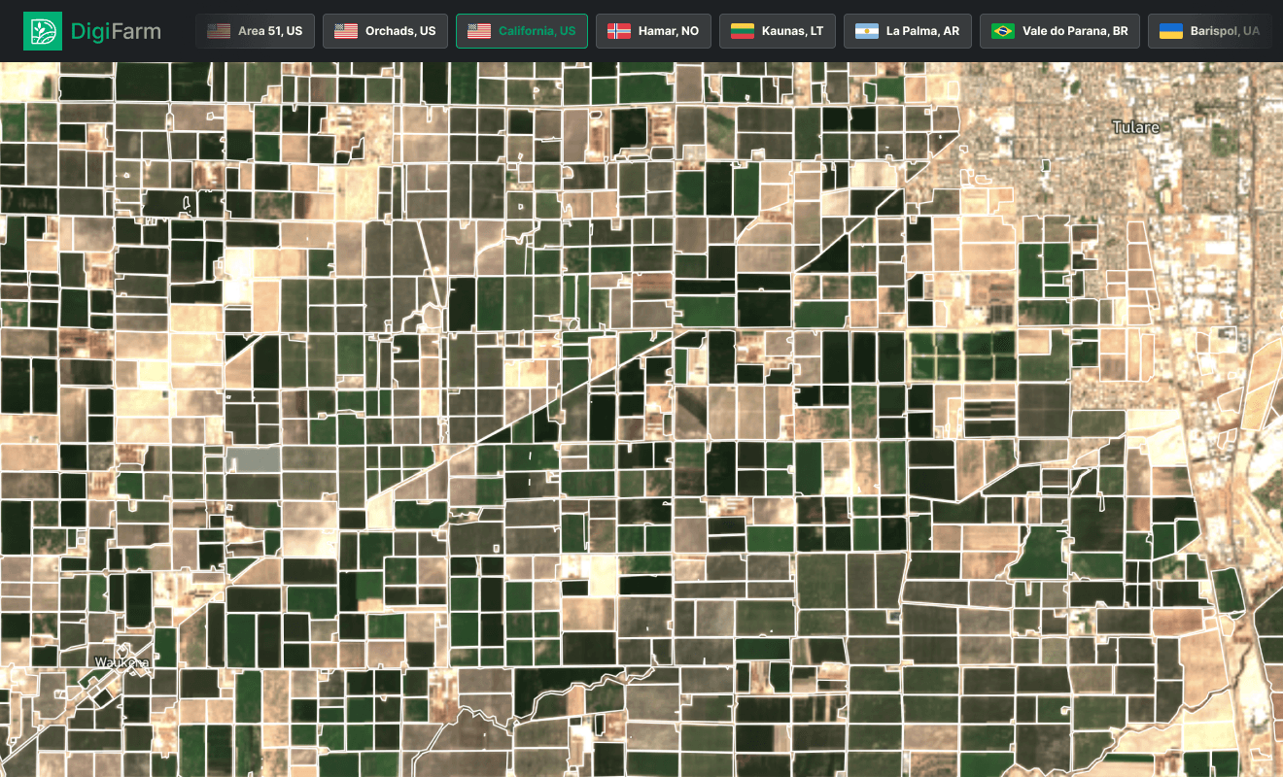Screen dimensions: 1283x777
Task: Click the grayscale US flag beside Area 51
Action: pos(218,30)
